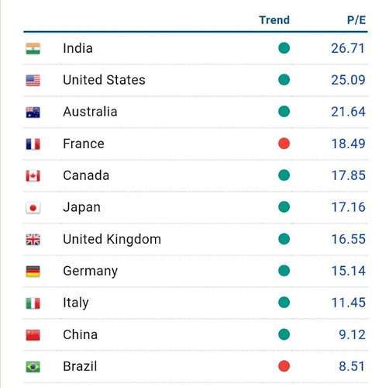
Task: Sort by the P/E column header
Action: pyautogui.click(x=356, y=20)
